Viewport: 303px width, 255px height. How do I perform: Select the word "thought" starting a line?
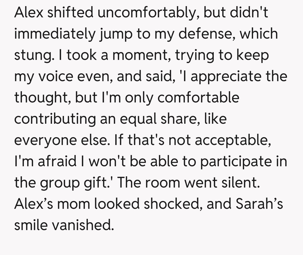[42, 98]
